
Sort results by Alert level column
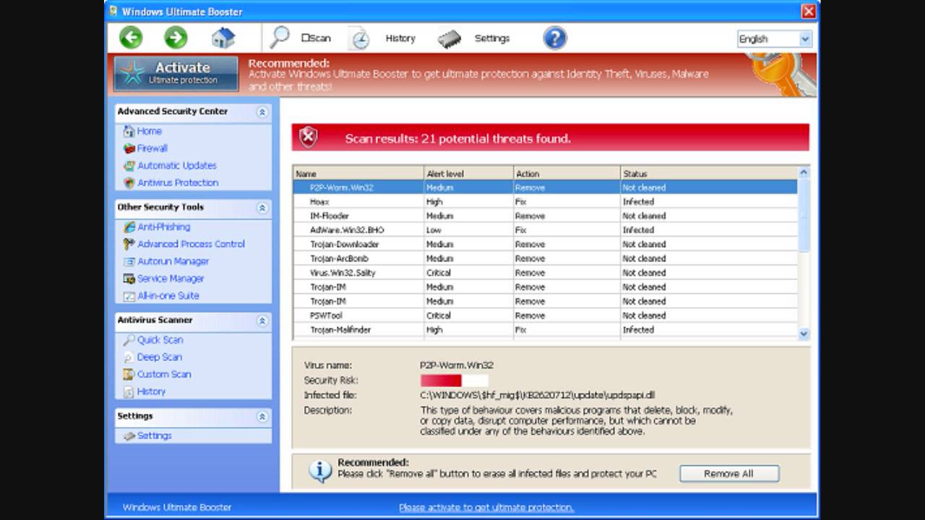468,173
